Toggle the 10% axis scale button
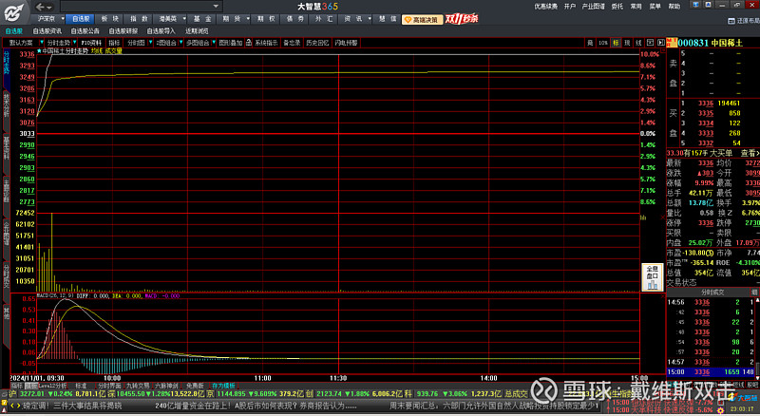 603,43
